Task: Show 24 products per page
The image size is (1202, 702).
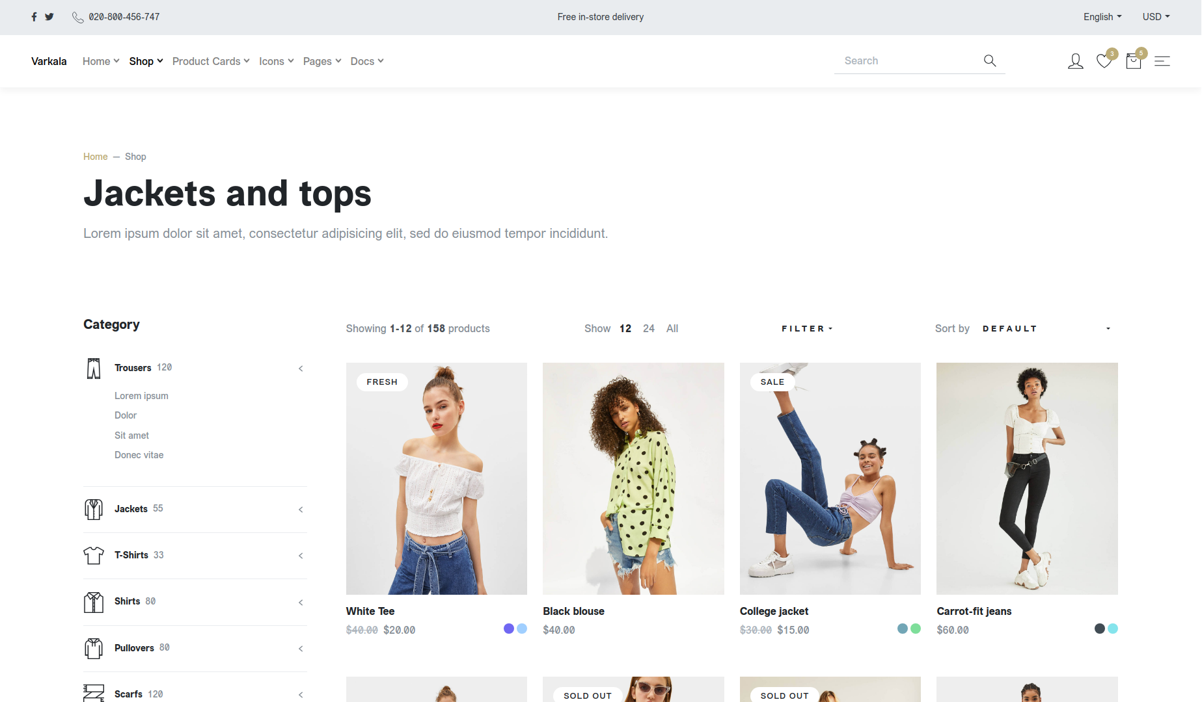Action: click(648, 329)
